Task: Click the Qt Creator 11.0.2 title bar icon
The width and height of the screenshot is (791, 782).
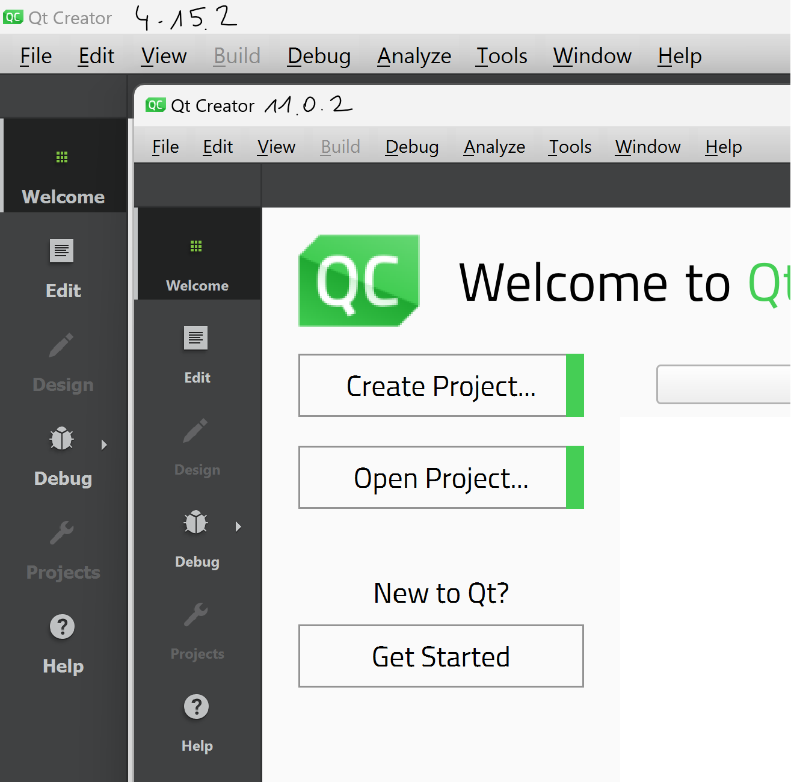Action: (x=156, y=105)
